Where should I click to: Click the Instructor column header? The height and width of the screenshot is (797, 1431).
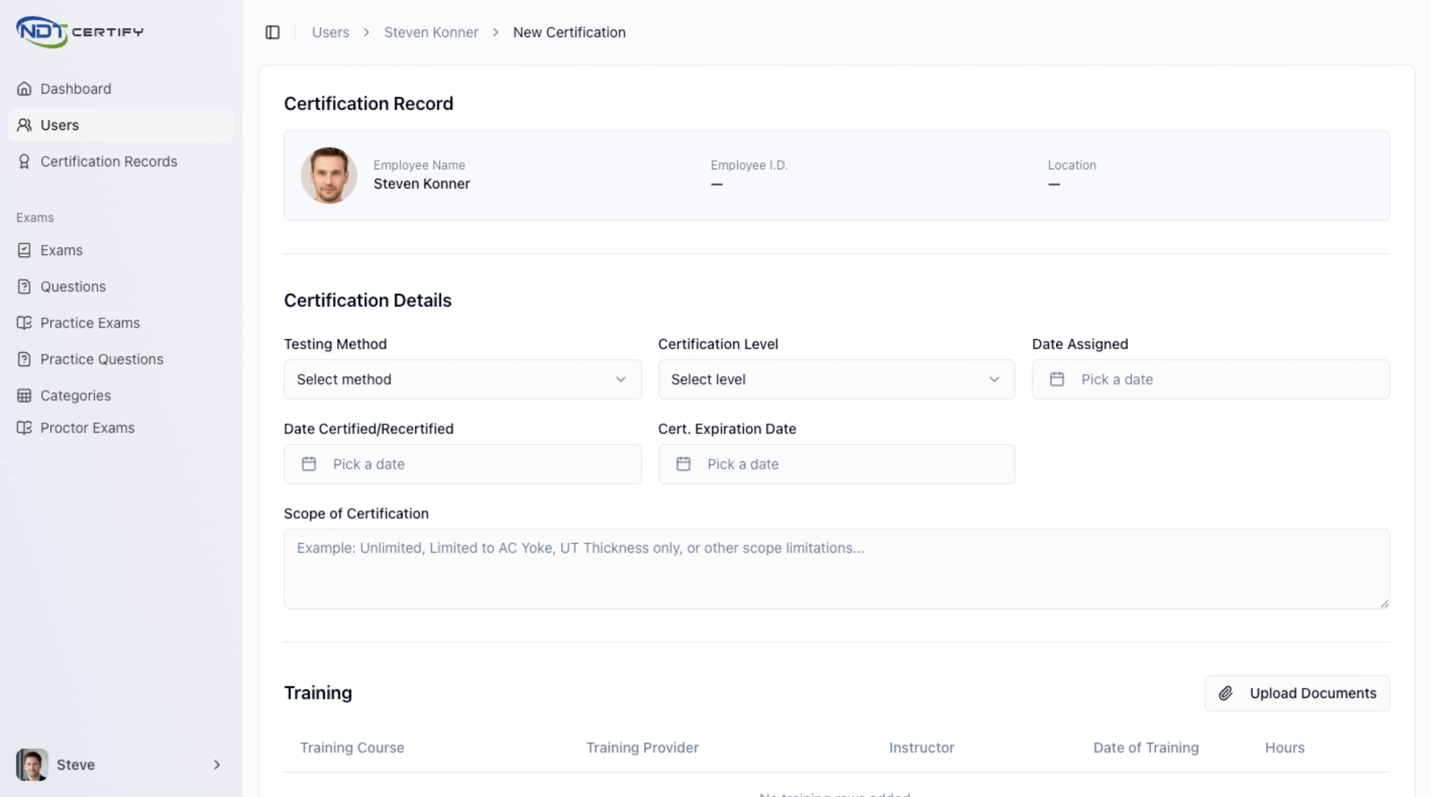tap(922, 748)
